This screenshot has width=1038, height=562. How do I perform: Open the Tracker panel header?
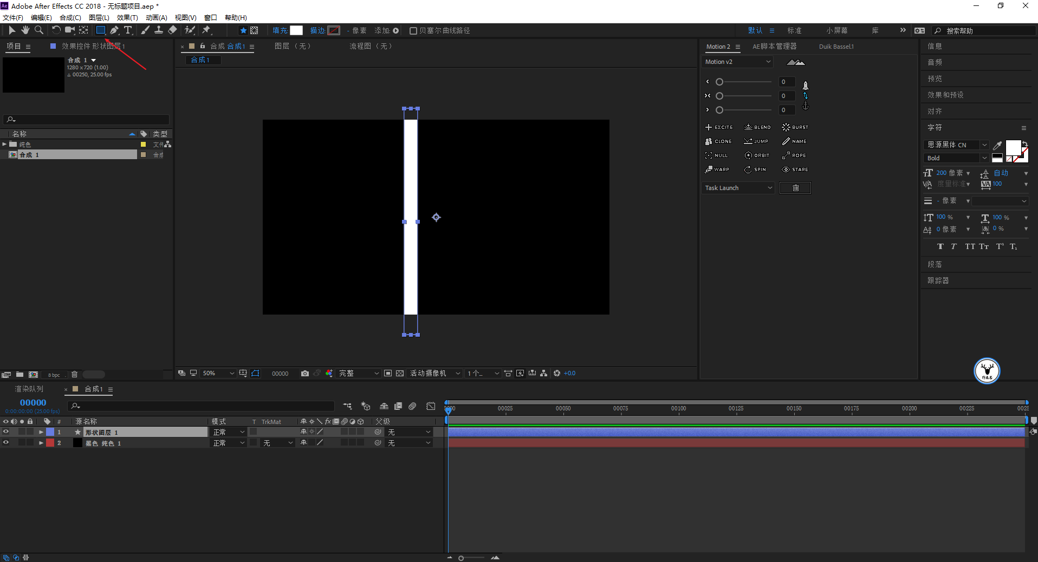[938, 280]
